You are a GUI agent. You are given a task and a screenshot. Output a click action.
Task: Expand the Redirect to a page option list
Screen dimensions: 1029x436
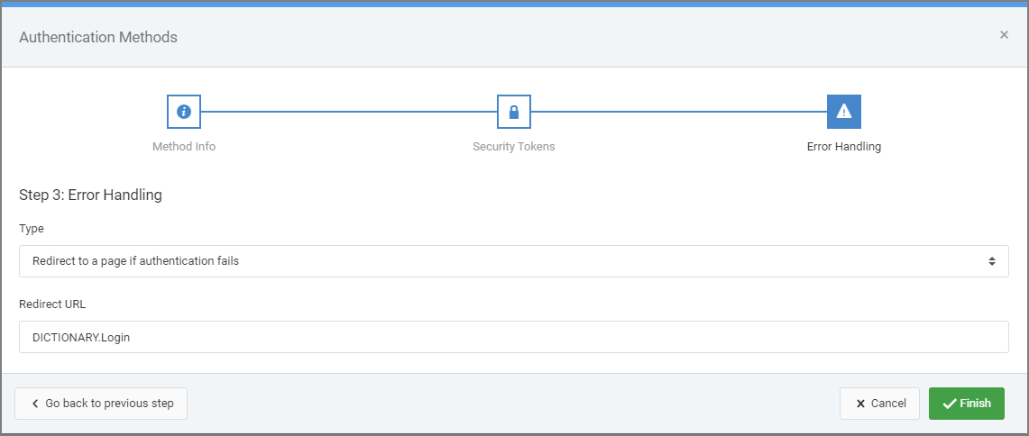coord(514,261)
